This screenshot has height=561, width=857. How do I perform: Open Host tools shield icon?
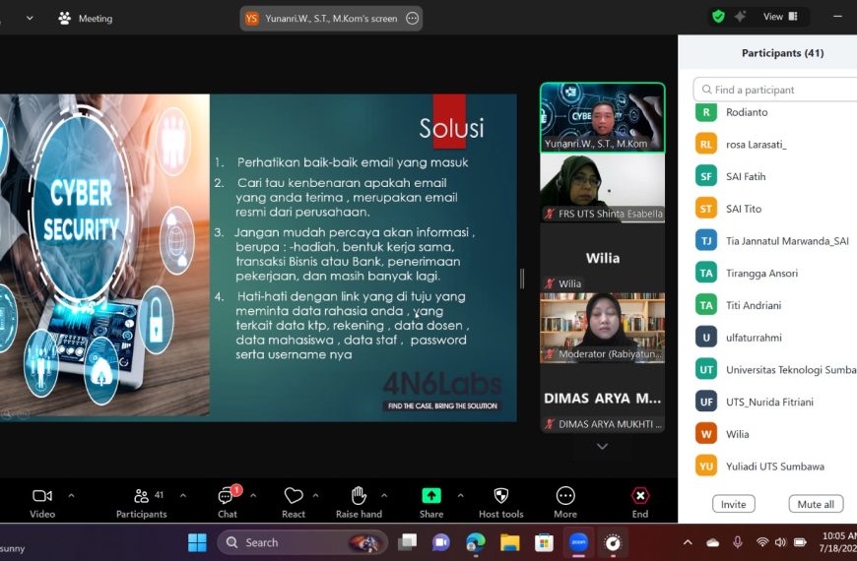(500, 495)
